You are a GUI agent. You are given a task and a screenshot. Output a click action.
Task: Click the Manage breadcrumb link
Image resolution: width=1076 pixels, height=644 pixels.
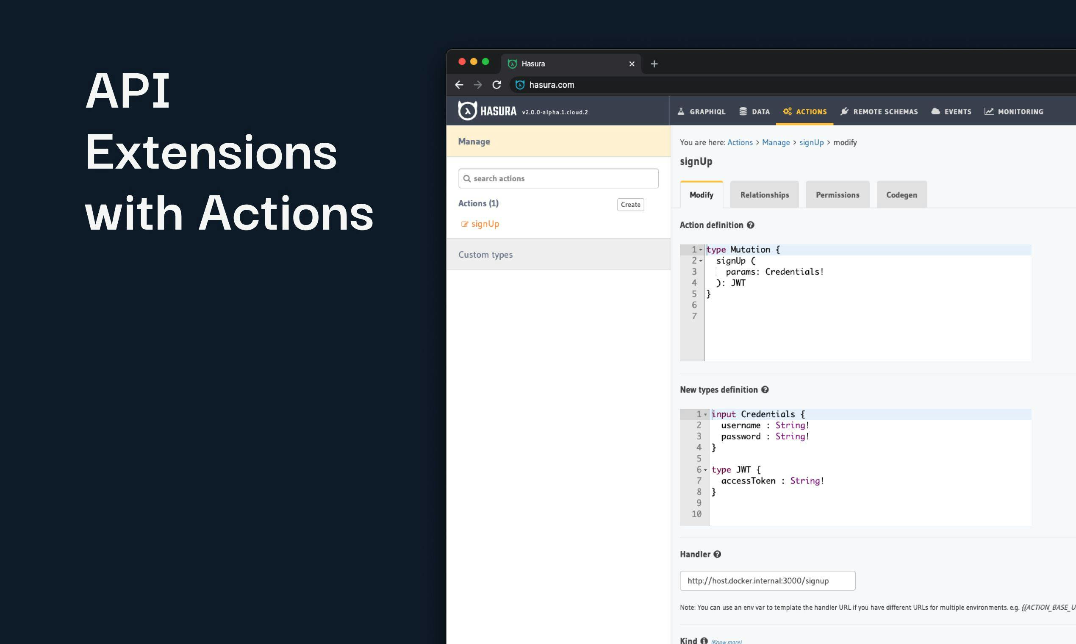[776, 142]
